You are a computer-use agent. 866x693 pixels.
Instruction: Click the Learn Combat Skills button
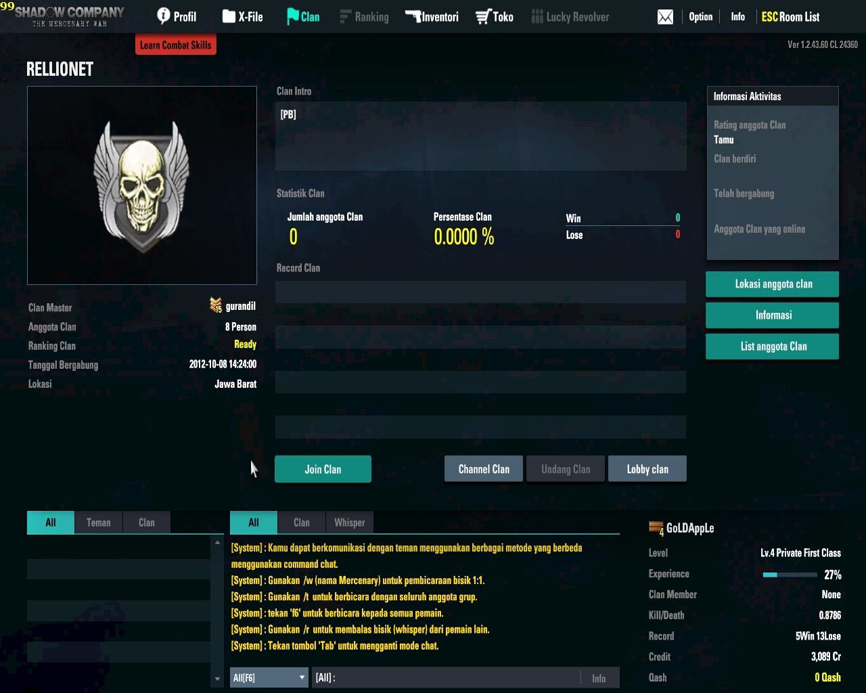coord(176,45)
